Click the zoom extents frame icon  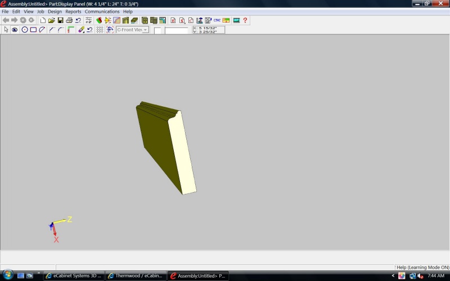coord(110,30)
